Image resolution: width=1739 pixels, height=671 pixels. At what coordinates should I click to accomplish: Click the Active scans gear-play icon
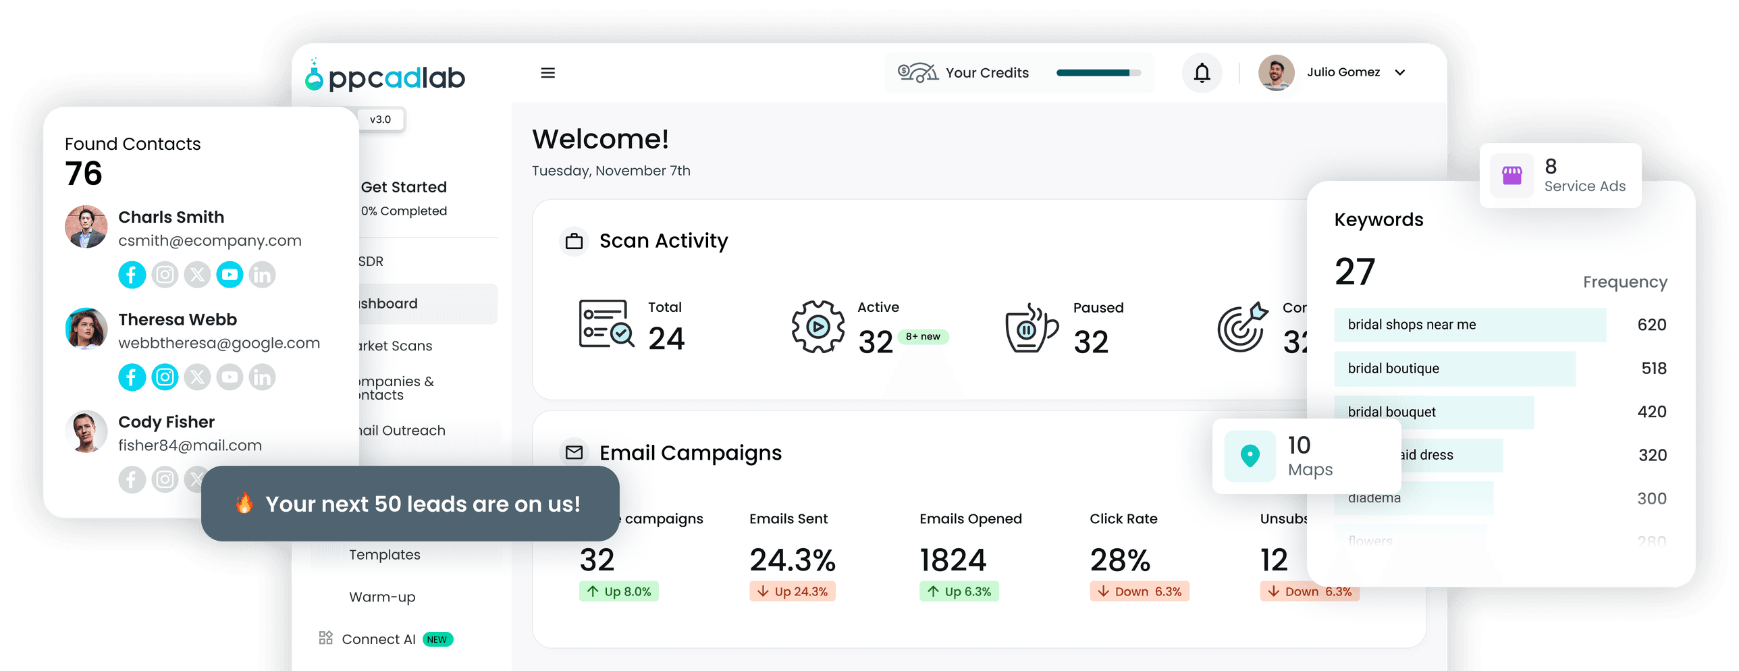(x=818, y=327)
